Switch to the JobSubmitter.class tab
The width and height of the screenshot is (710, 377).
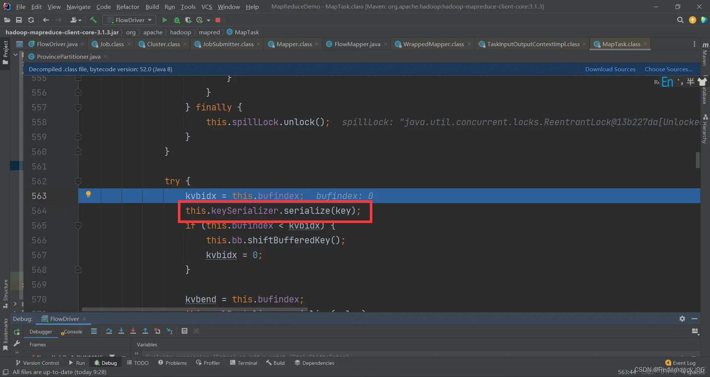click(x=228, y=44)
